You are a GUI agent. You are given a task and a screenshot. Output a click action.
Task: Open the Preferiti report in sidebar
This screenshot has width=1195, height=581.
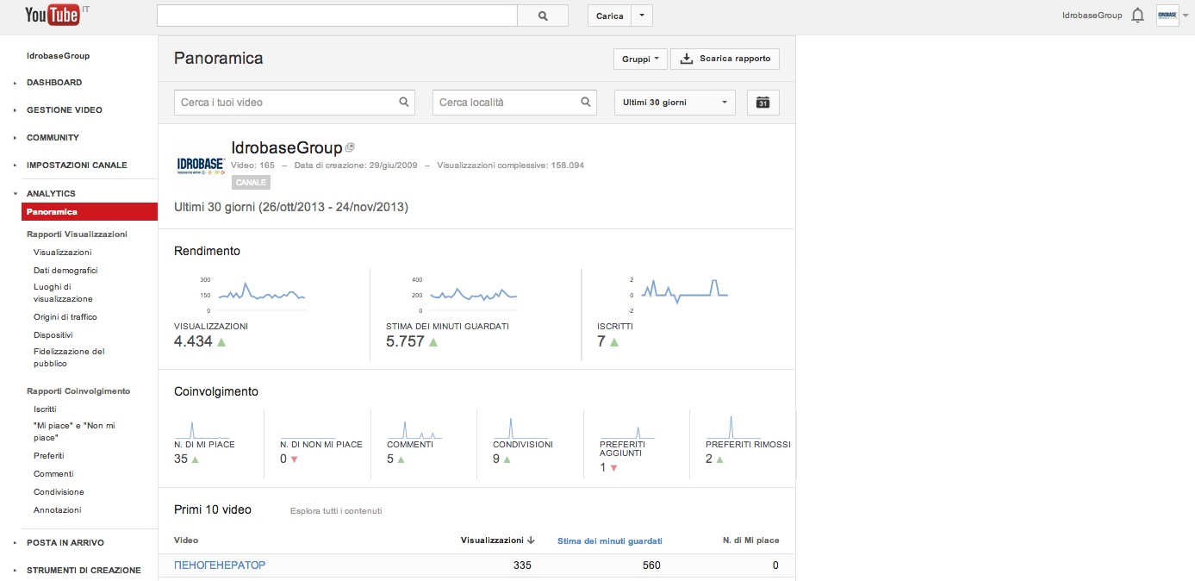(x=49, y=456)
